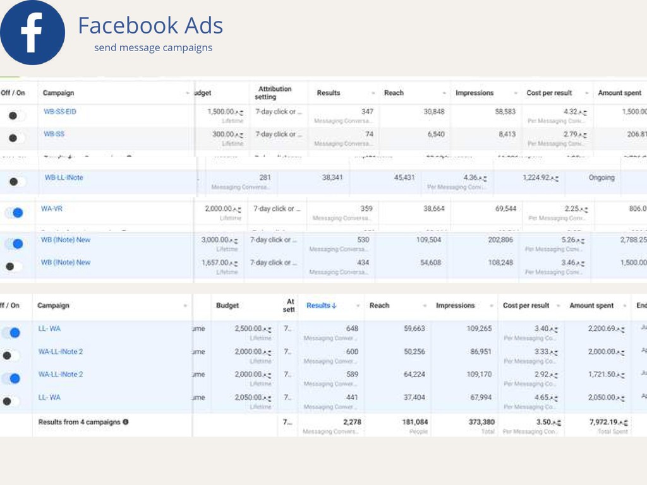Turn off the WA-VR campaign switch
Viewport: 647px width, 485px height.
pyautogui.click(x=14, y=213)
